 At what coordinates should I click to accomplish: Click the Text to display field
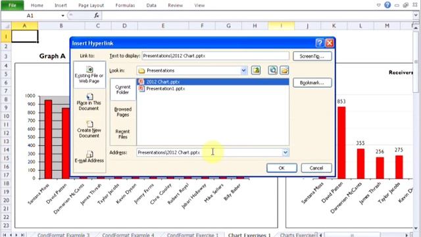coord(215,56)
